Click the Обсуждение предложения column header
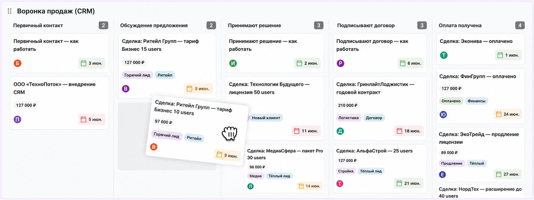 [x=154, y=25]
